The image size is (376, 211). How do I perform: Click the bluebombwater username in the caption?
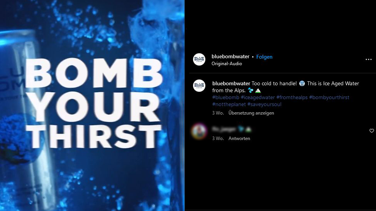[231, 83]
